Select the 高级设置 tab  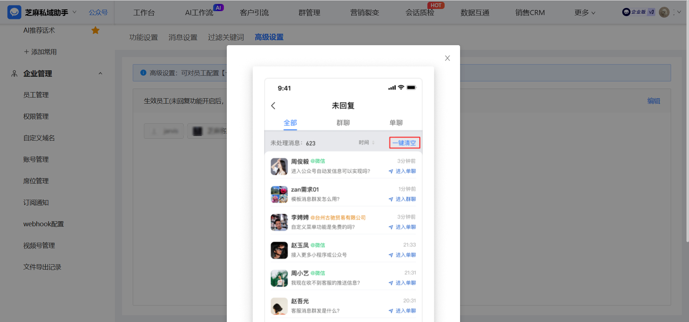point(269,37)
